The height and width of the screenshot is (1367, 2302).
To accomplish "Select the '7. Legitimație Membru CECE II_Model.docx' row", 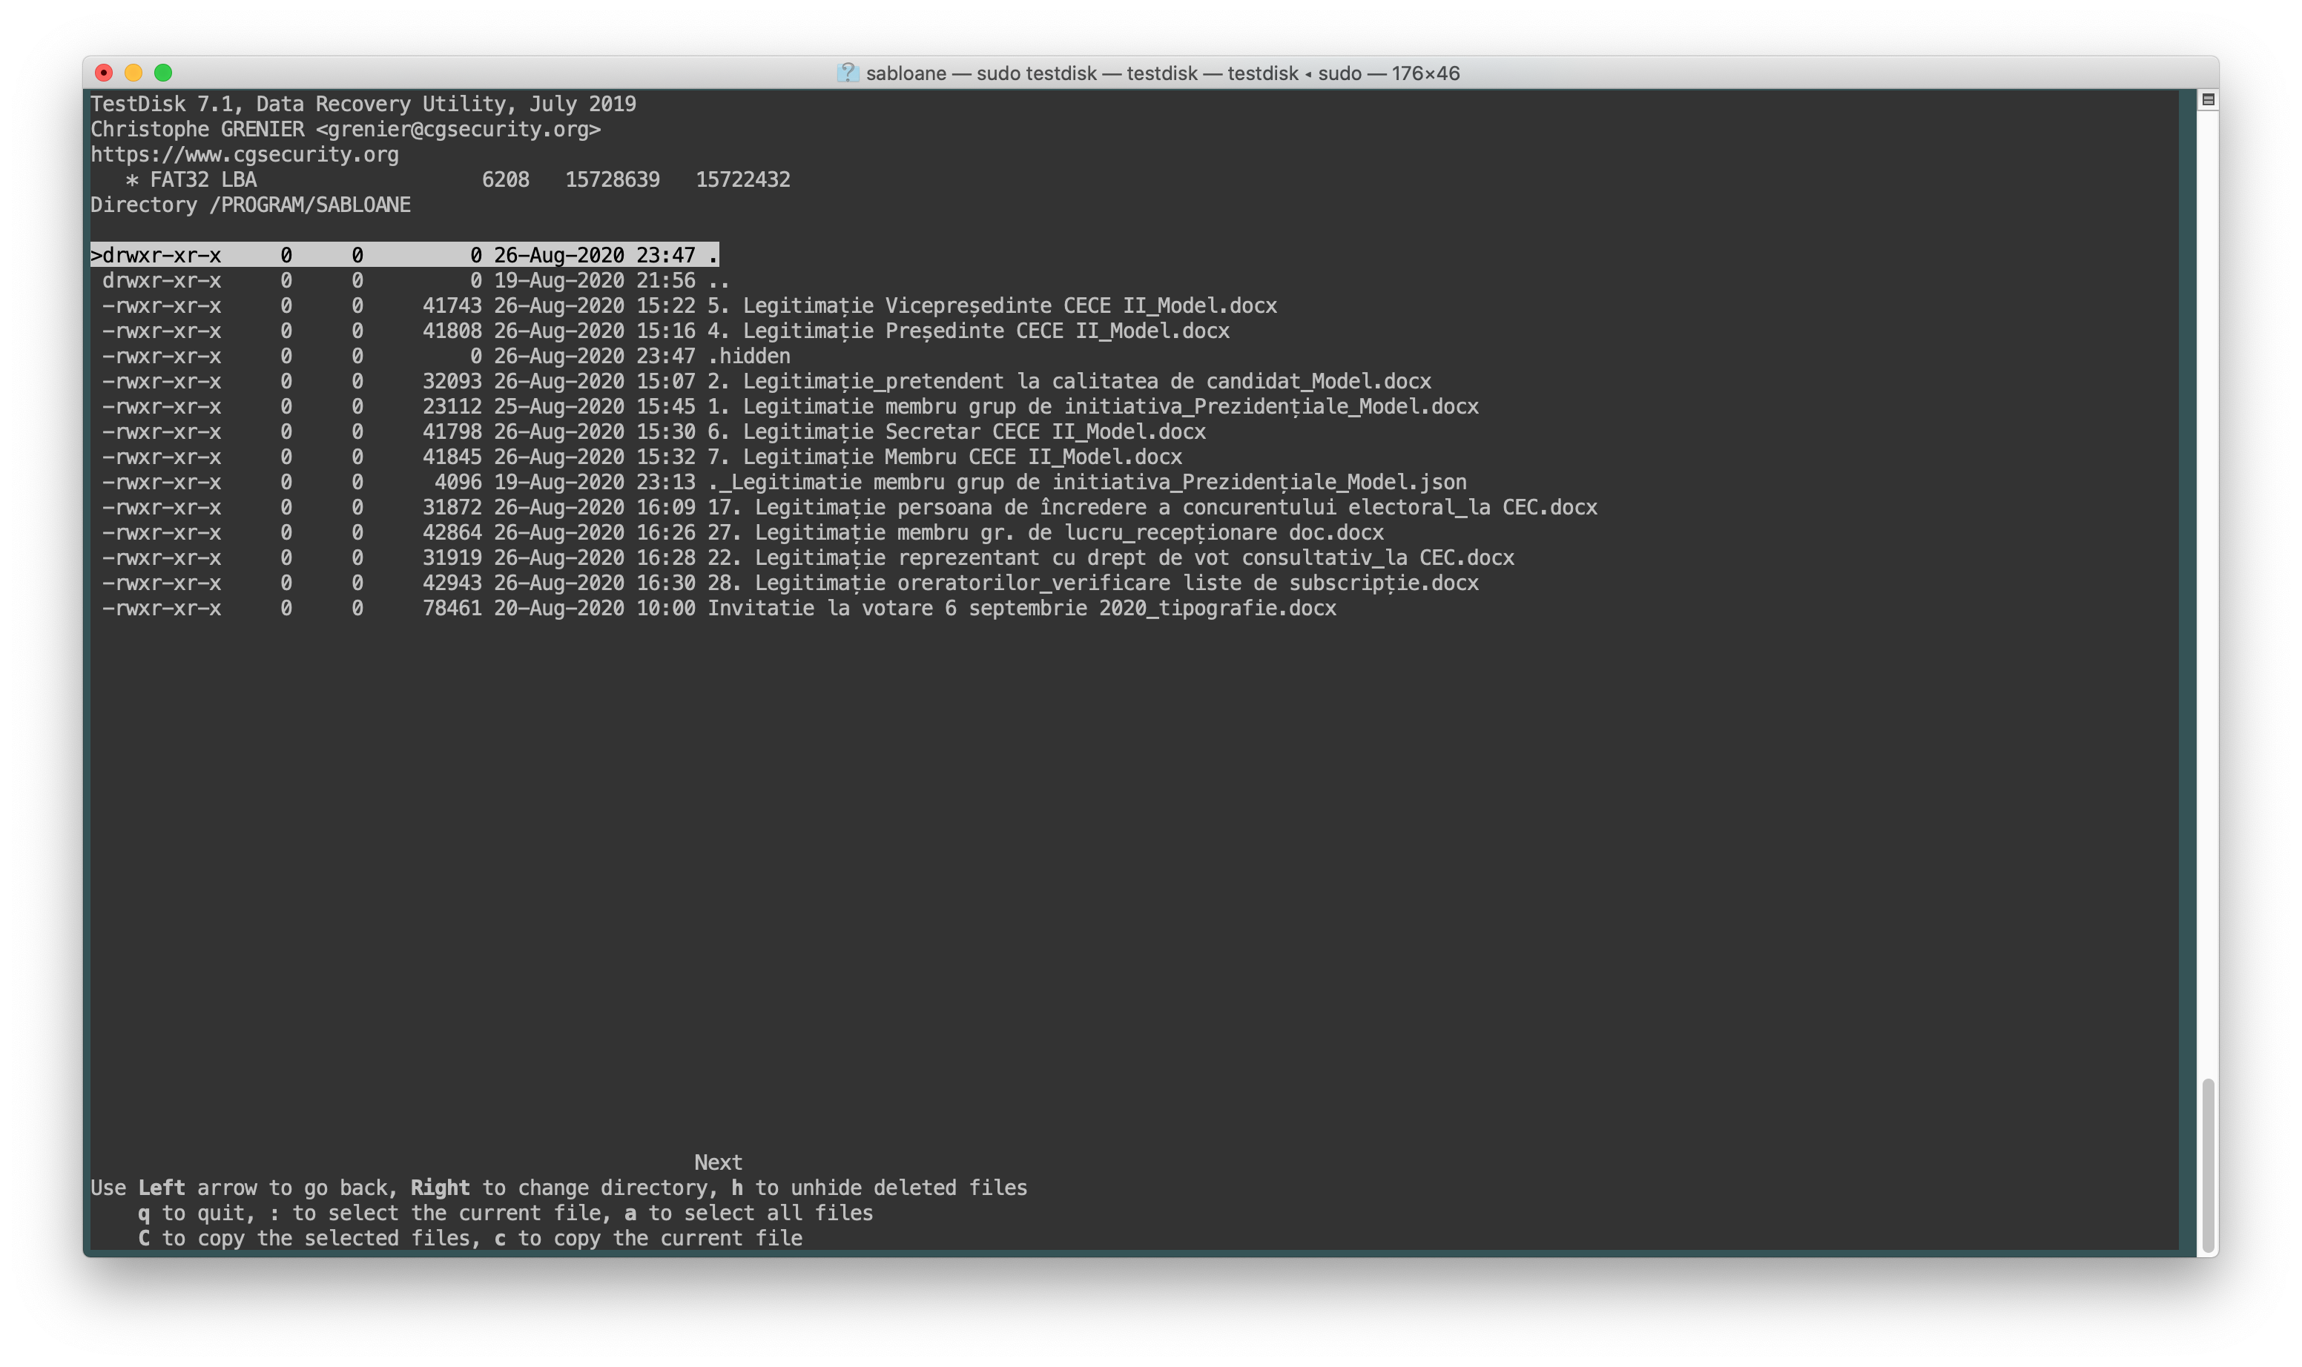I will (x=943, y=457).
